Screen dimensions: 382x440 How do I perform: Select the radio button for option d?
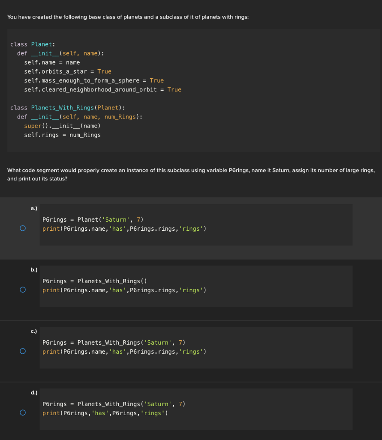pyautogui.click(x=22, y=412)
